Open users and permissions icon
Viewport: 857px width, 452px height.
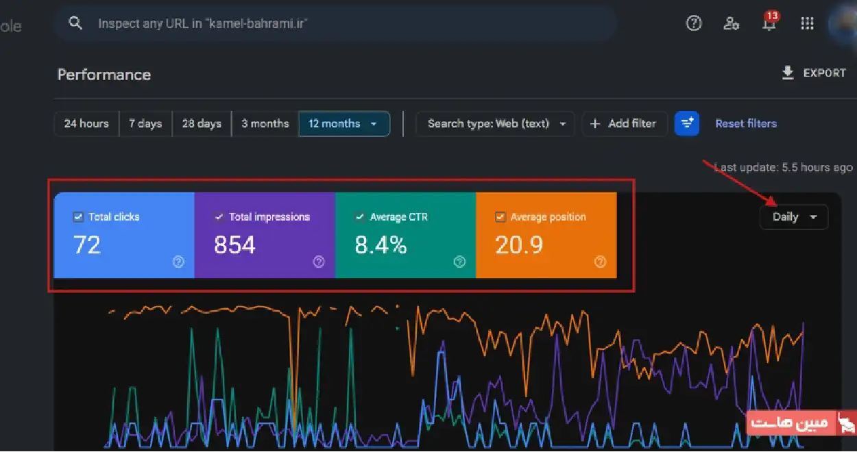tap(732, 23)
